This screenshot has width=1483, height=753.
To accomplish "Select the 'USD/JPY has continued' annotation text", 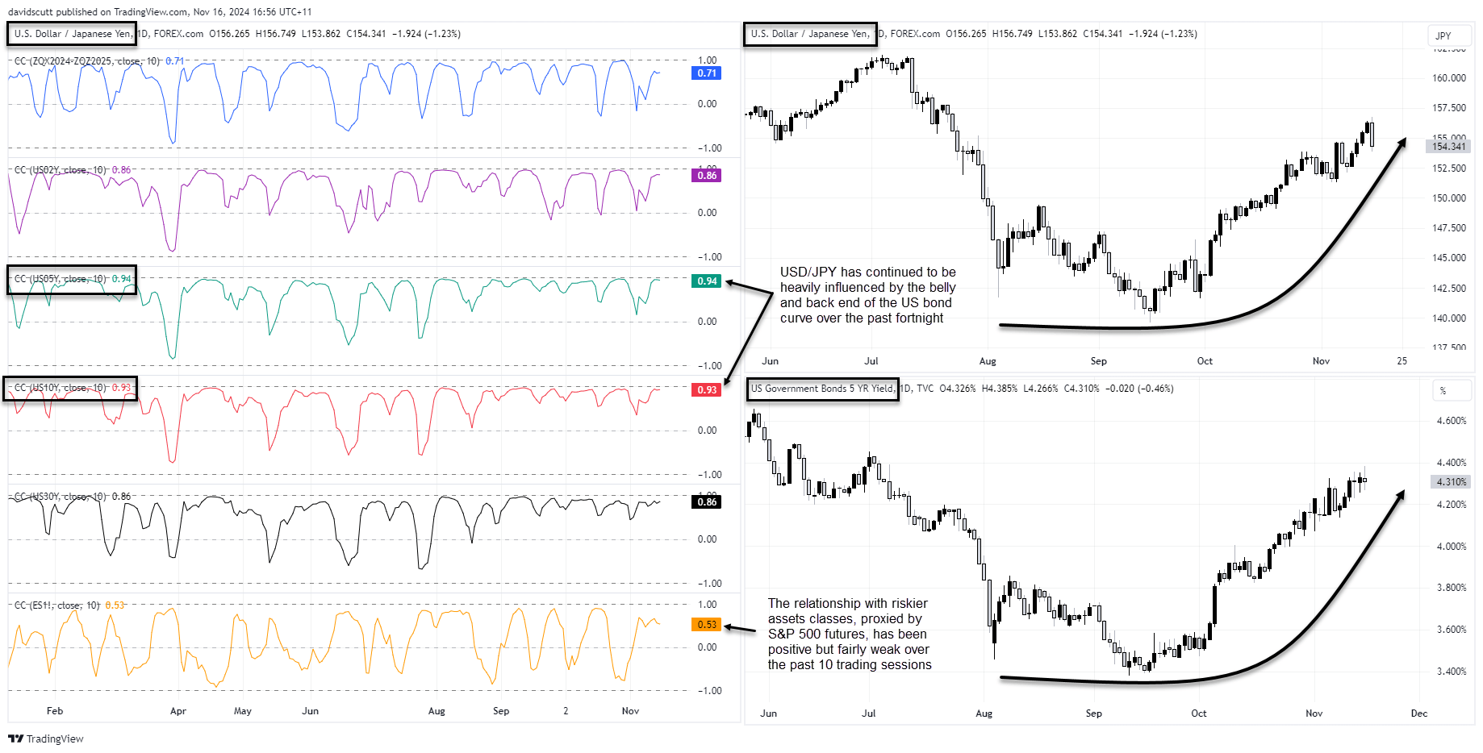I will coord(868,295).
